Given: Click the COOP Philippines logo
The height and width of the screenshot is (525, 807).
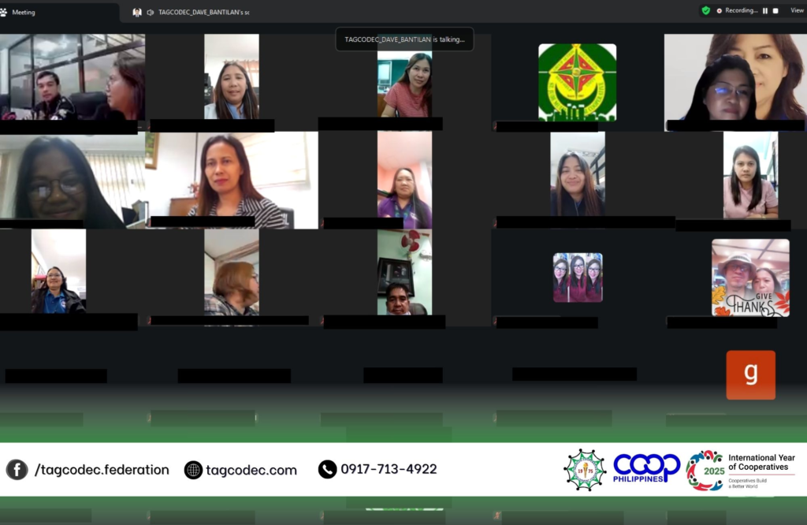Looking at the screenshot, I should [x=646, y=468].
